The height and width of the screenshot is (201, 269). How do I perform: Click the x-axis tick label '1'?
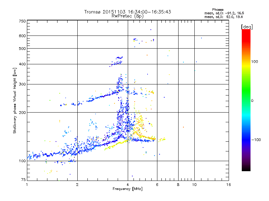coord(27,185)
